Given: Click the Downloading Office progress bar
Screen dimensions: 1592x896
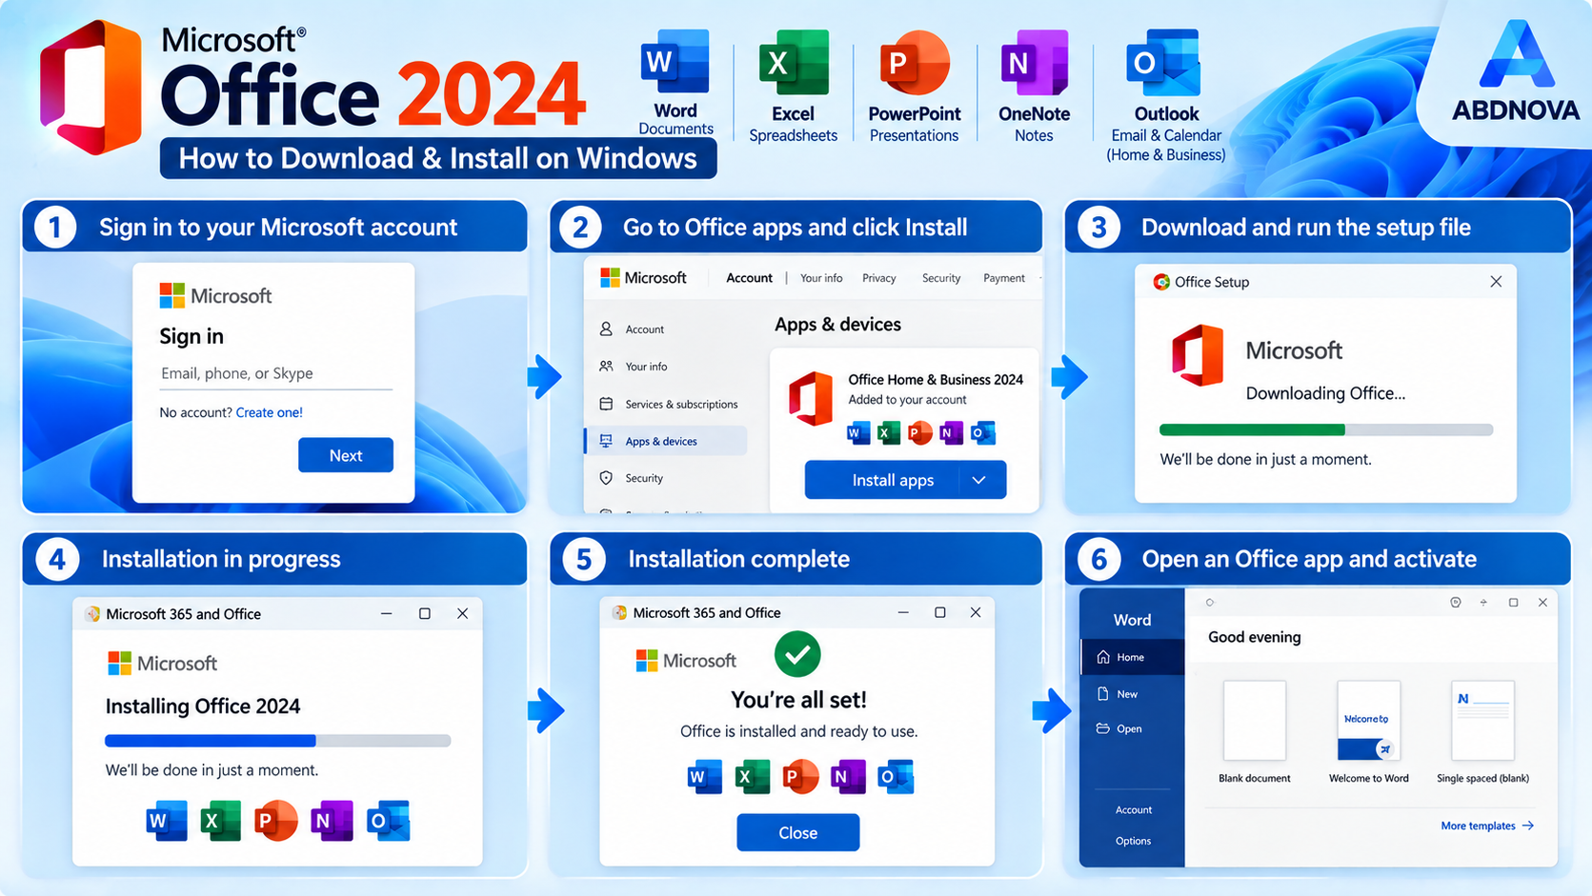Looking at the screenshot, I should click(1326, 430).
